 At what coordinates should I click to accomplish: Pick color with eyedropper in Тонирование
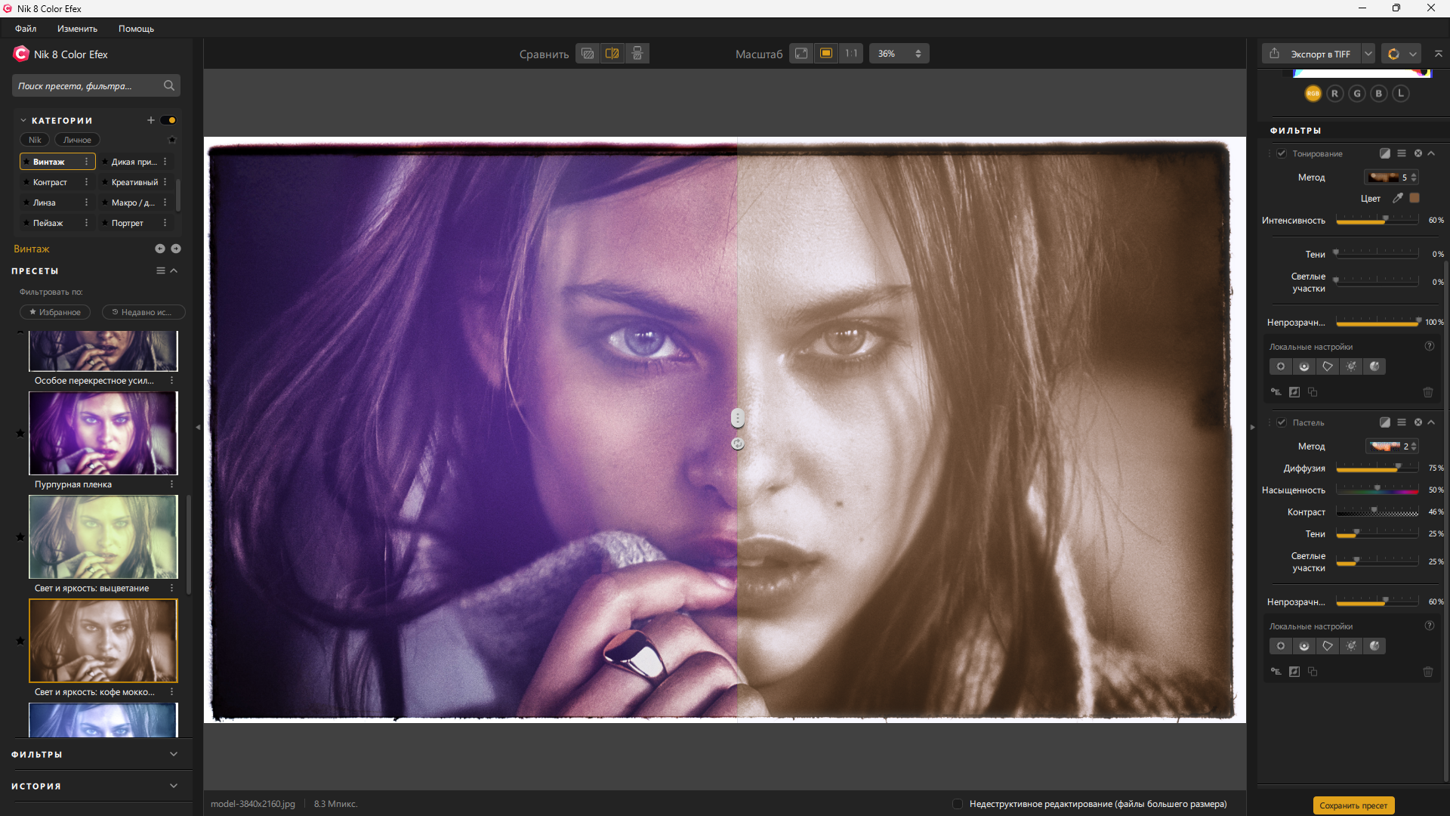click(x=1398, y=198)
